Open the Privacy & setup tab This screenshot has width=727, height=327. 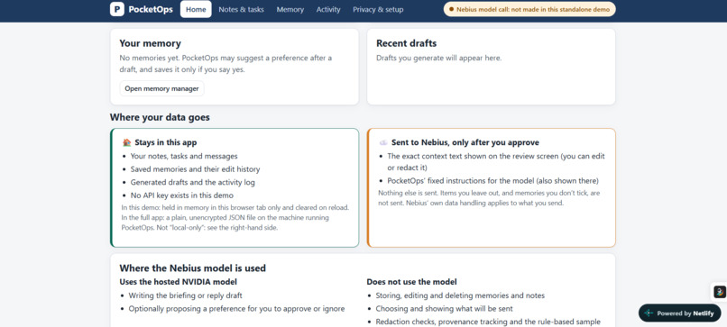(x=378, y=9)
